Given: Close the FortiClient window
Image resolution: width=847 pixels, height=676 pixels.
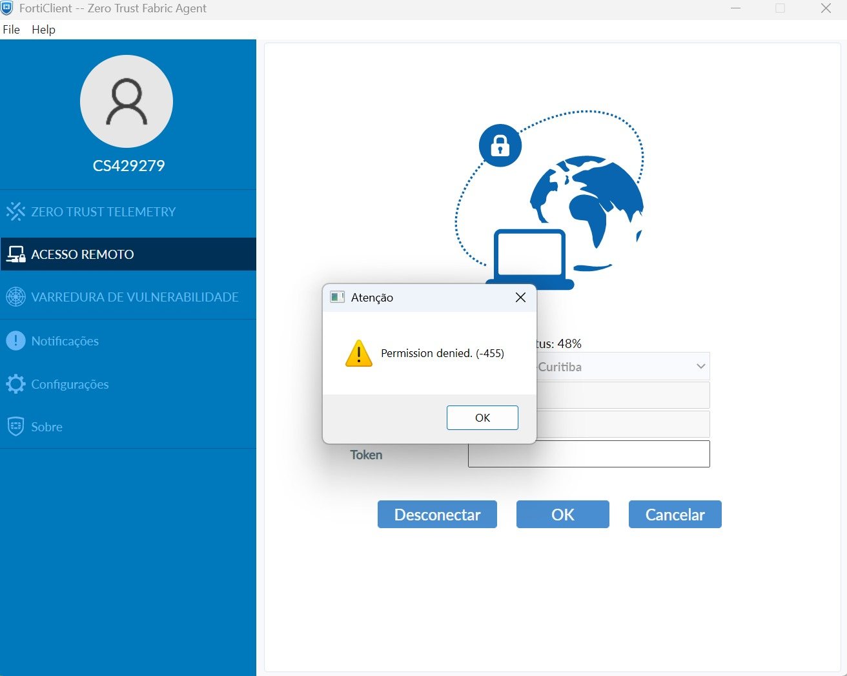Looking at the screenshot, I should click(826, 8).
